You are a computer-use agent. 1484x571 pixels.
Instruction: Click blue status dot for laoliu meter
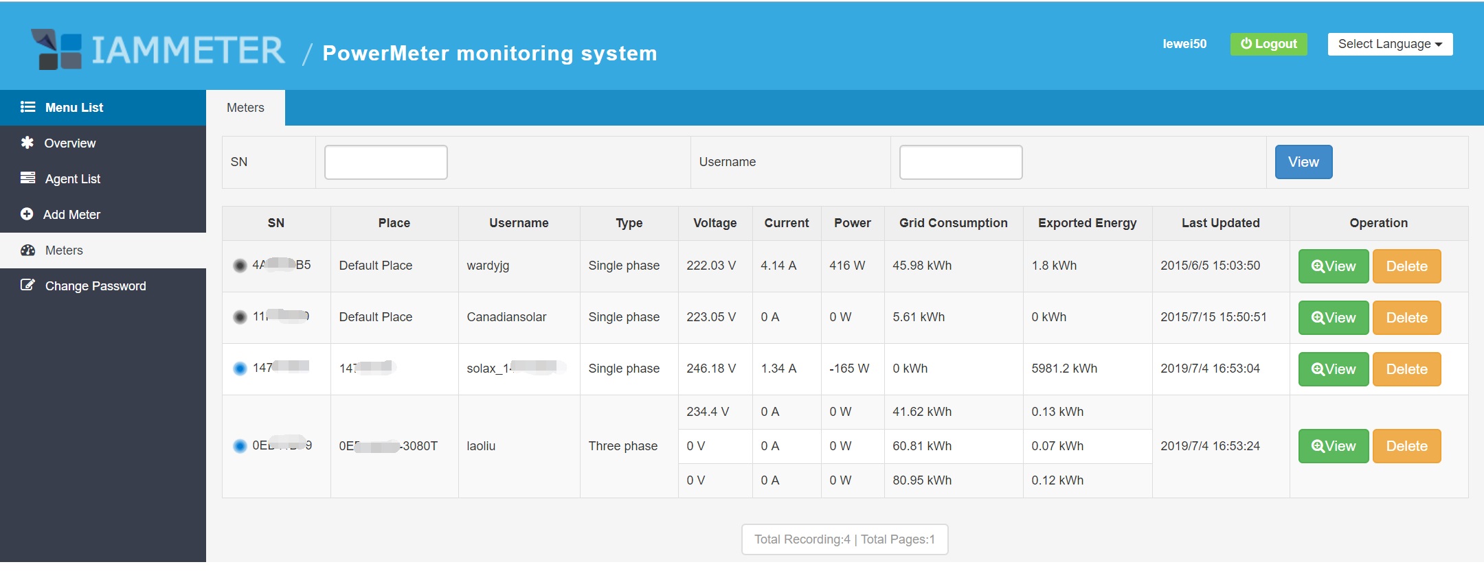pyautogui.click(x=240, y=446)
